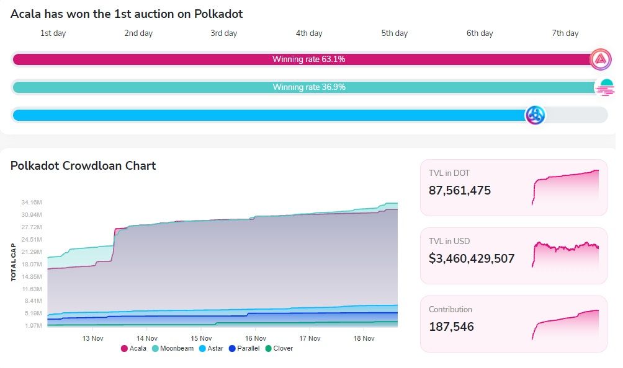Select the 7th day marker
The image size is (623, 368).
pos(565,33)
